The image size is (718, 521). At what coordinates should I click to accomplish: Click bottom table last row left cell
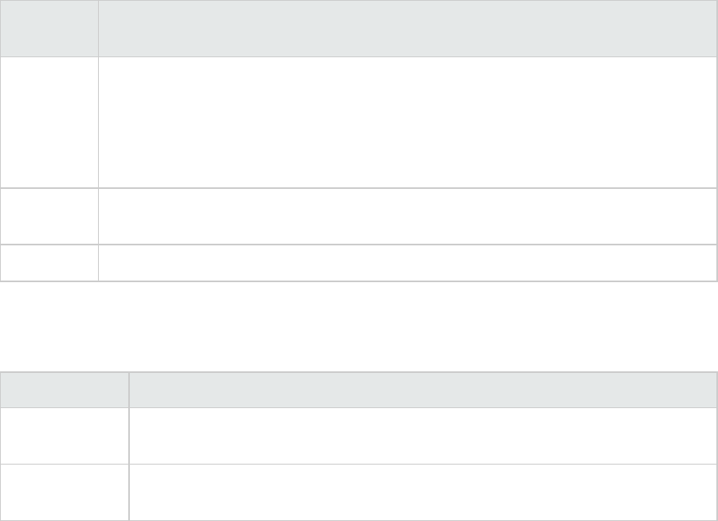(x=65, y=492)
